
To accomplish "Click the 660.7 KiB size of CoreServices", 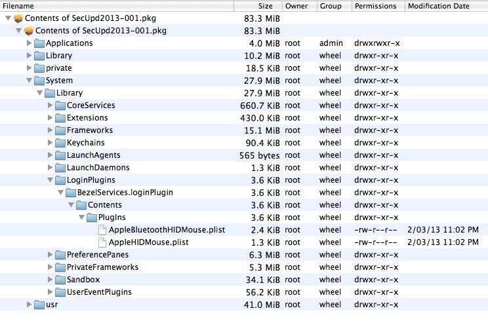I will (260, 105).
